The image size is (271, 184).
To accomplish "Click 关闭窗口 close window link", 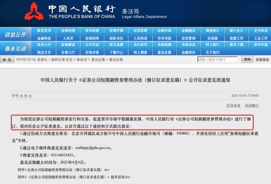I will point(252,105).
